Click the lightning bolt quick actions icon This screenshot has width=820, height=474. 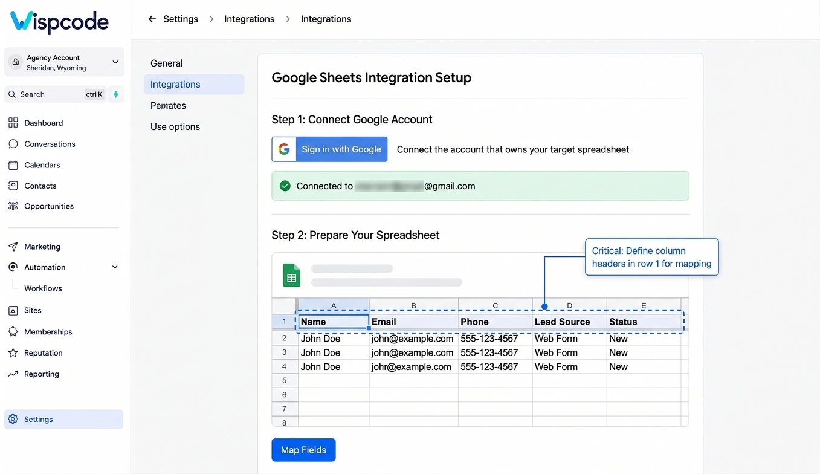pyautogui.click(x=116, y=94)
